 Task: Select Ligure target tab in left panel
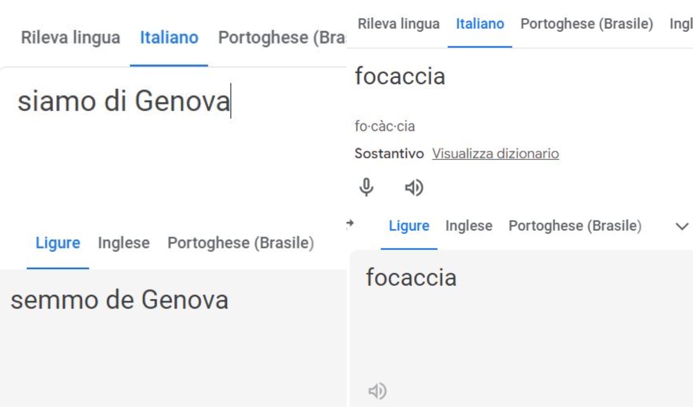pyautogui.click(x=58, y=243)
